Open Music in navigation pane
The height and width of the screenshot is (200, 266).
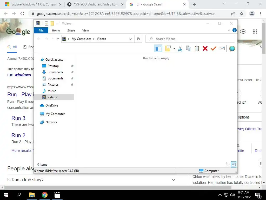tap(51, 91)
